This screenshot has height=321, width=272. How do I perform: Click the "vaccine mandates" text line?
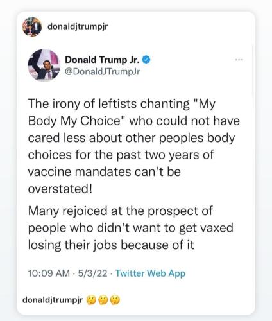[104, 172]
